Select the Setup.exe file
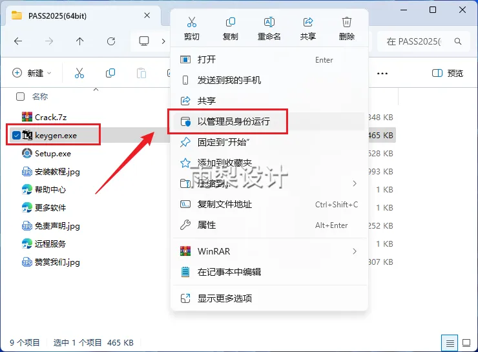The height and width of the screenshot is (352, 478). [x=53, y=153]
